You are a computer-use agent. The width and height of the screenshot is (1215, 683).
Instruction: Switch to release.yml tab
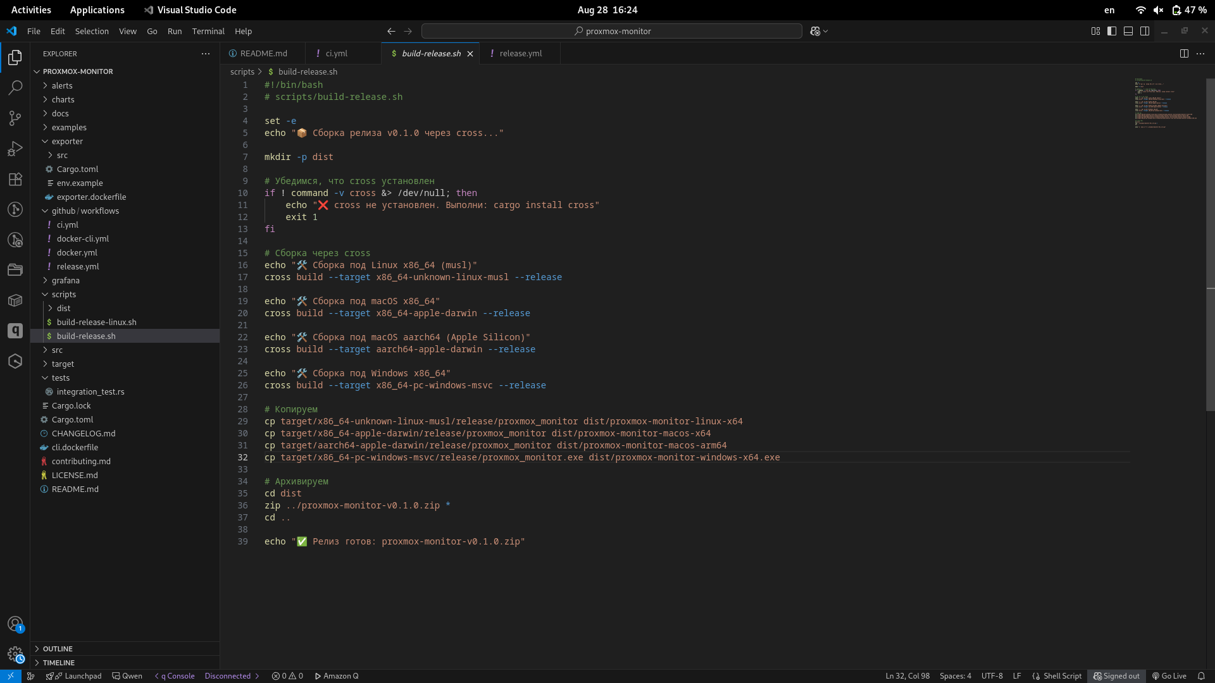[520, 54]
